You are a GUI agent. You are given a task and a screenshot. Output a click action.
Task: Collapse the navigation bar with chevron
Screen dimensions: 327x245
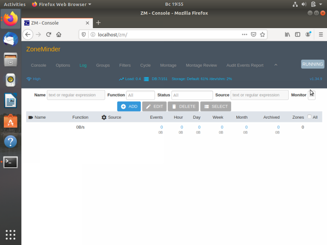(x=276, y=65)
